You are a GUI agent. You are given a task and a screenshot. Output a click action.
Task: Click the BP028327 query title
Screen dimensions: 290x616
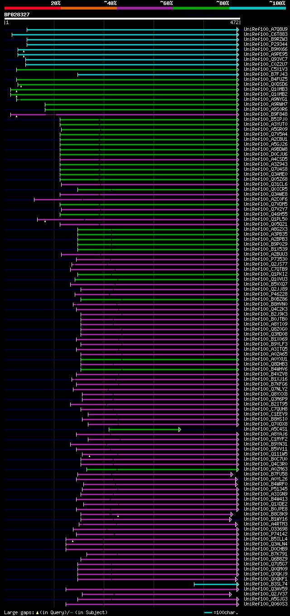(x=17, y=15)
